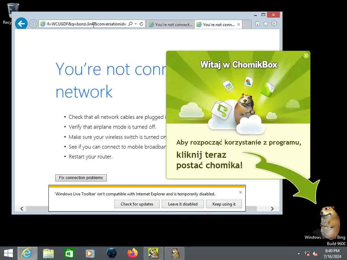
Task: Click the Home icon in IE toolbar
Action: point(258,24)
